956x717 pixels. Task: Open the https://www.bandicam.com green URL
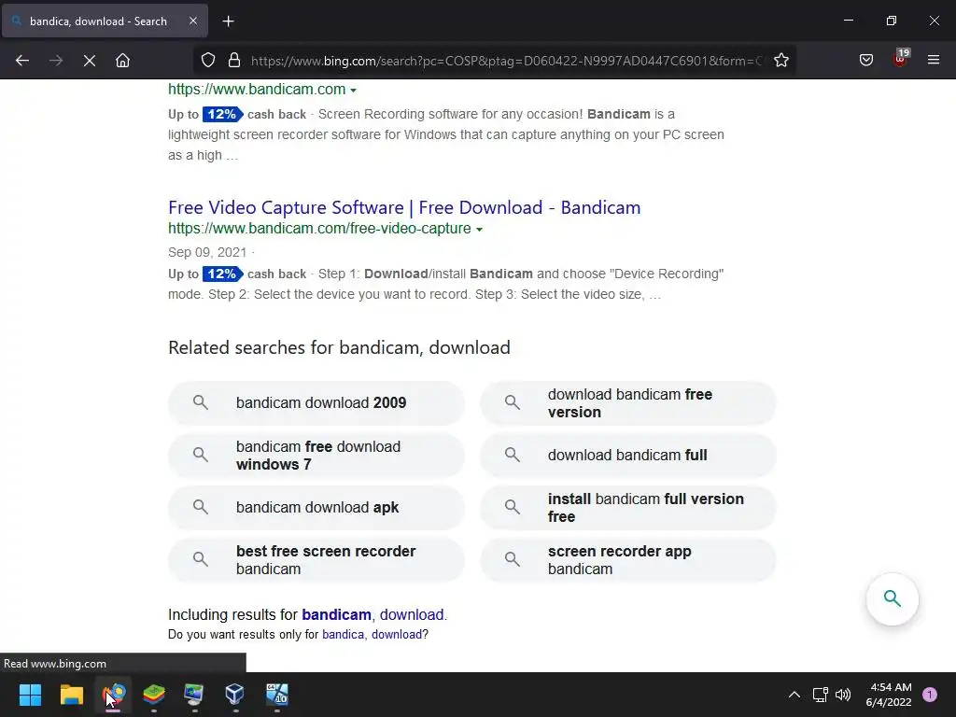pyautogui.click(x=257, y=89)
